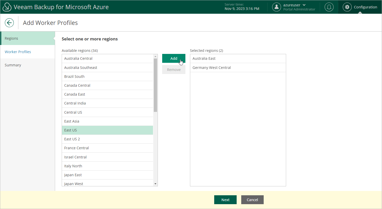Click the Add button
The image size is (382, 209).
(x=174, y=58)
